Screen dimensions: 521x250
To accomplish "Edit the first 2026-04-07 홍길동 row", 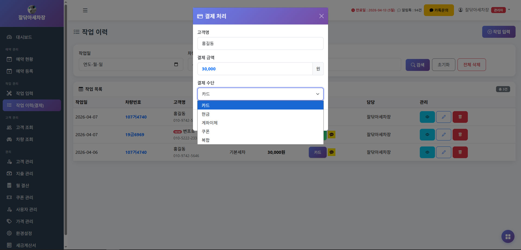I will point(443,117).
